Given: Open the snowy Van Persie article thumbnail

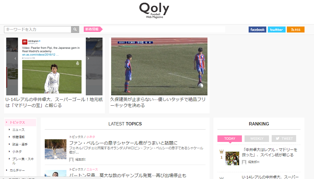Looking at the screenshot, I should pos(56,149).
